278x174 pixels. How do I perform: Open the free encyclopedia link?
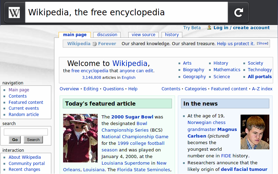90,71
